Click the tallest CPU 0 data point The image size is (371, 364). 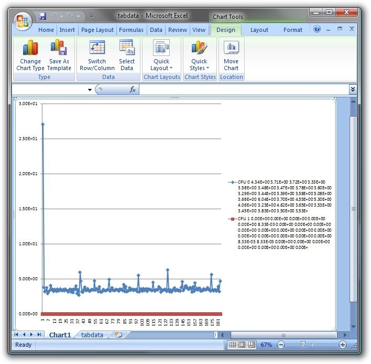coord(43,124)
